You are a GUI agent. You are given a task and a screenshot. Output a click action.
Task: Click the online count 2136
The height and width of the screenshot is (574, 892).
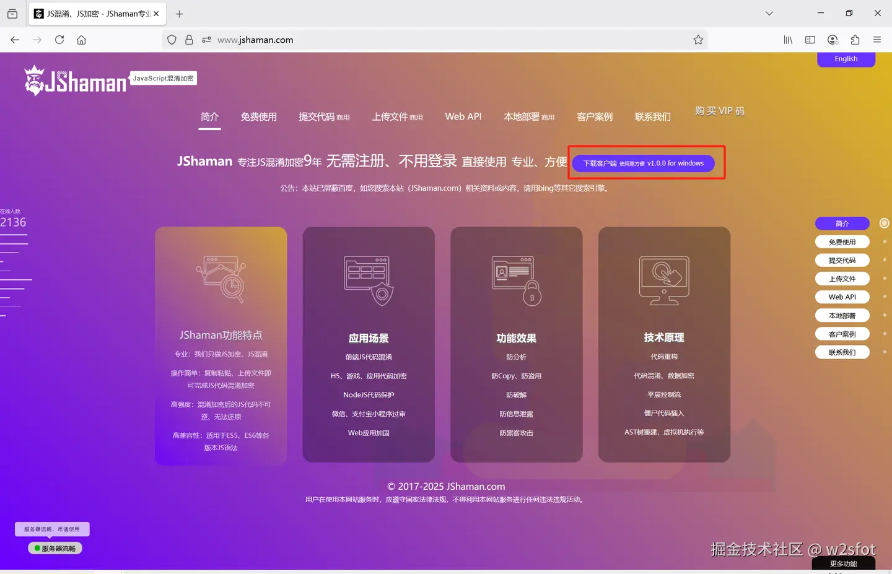coord(13,222)
